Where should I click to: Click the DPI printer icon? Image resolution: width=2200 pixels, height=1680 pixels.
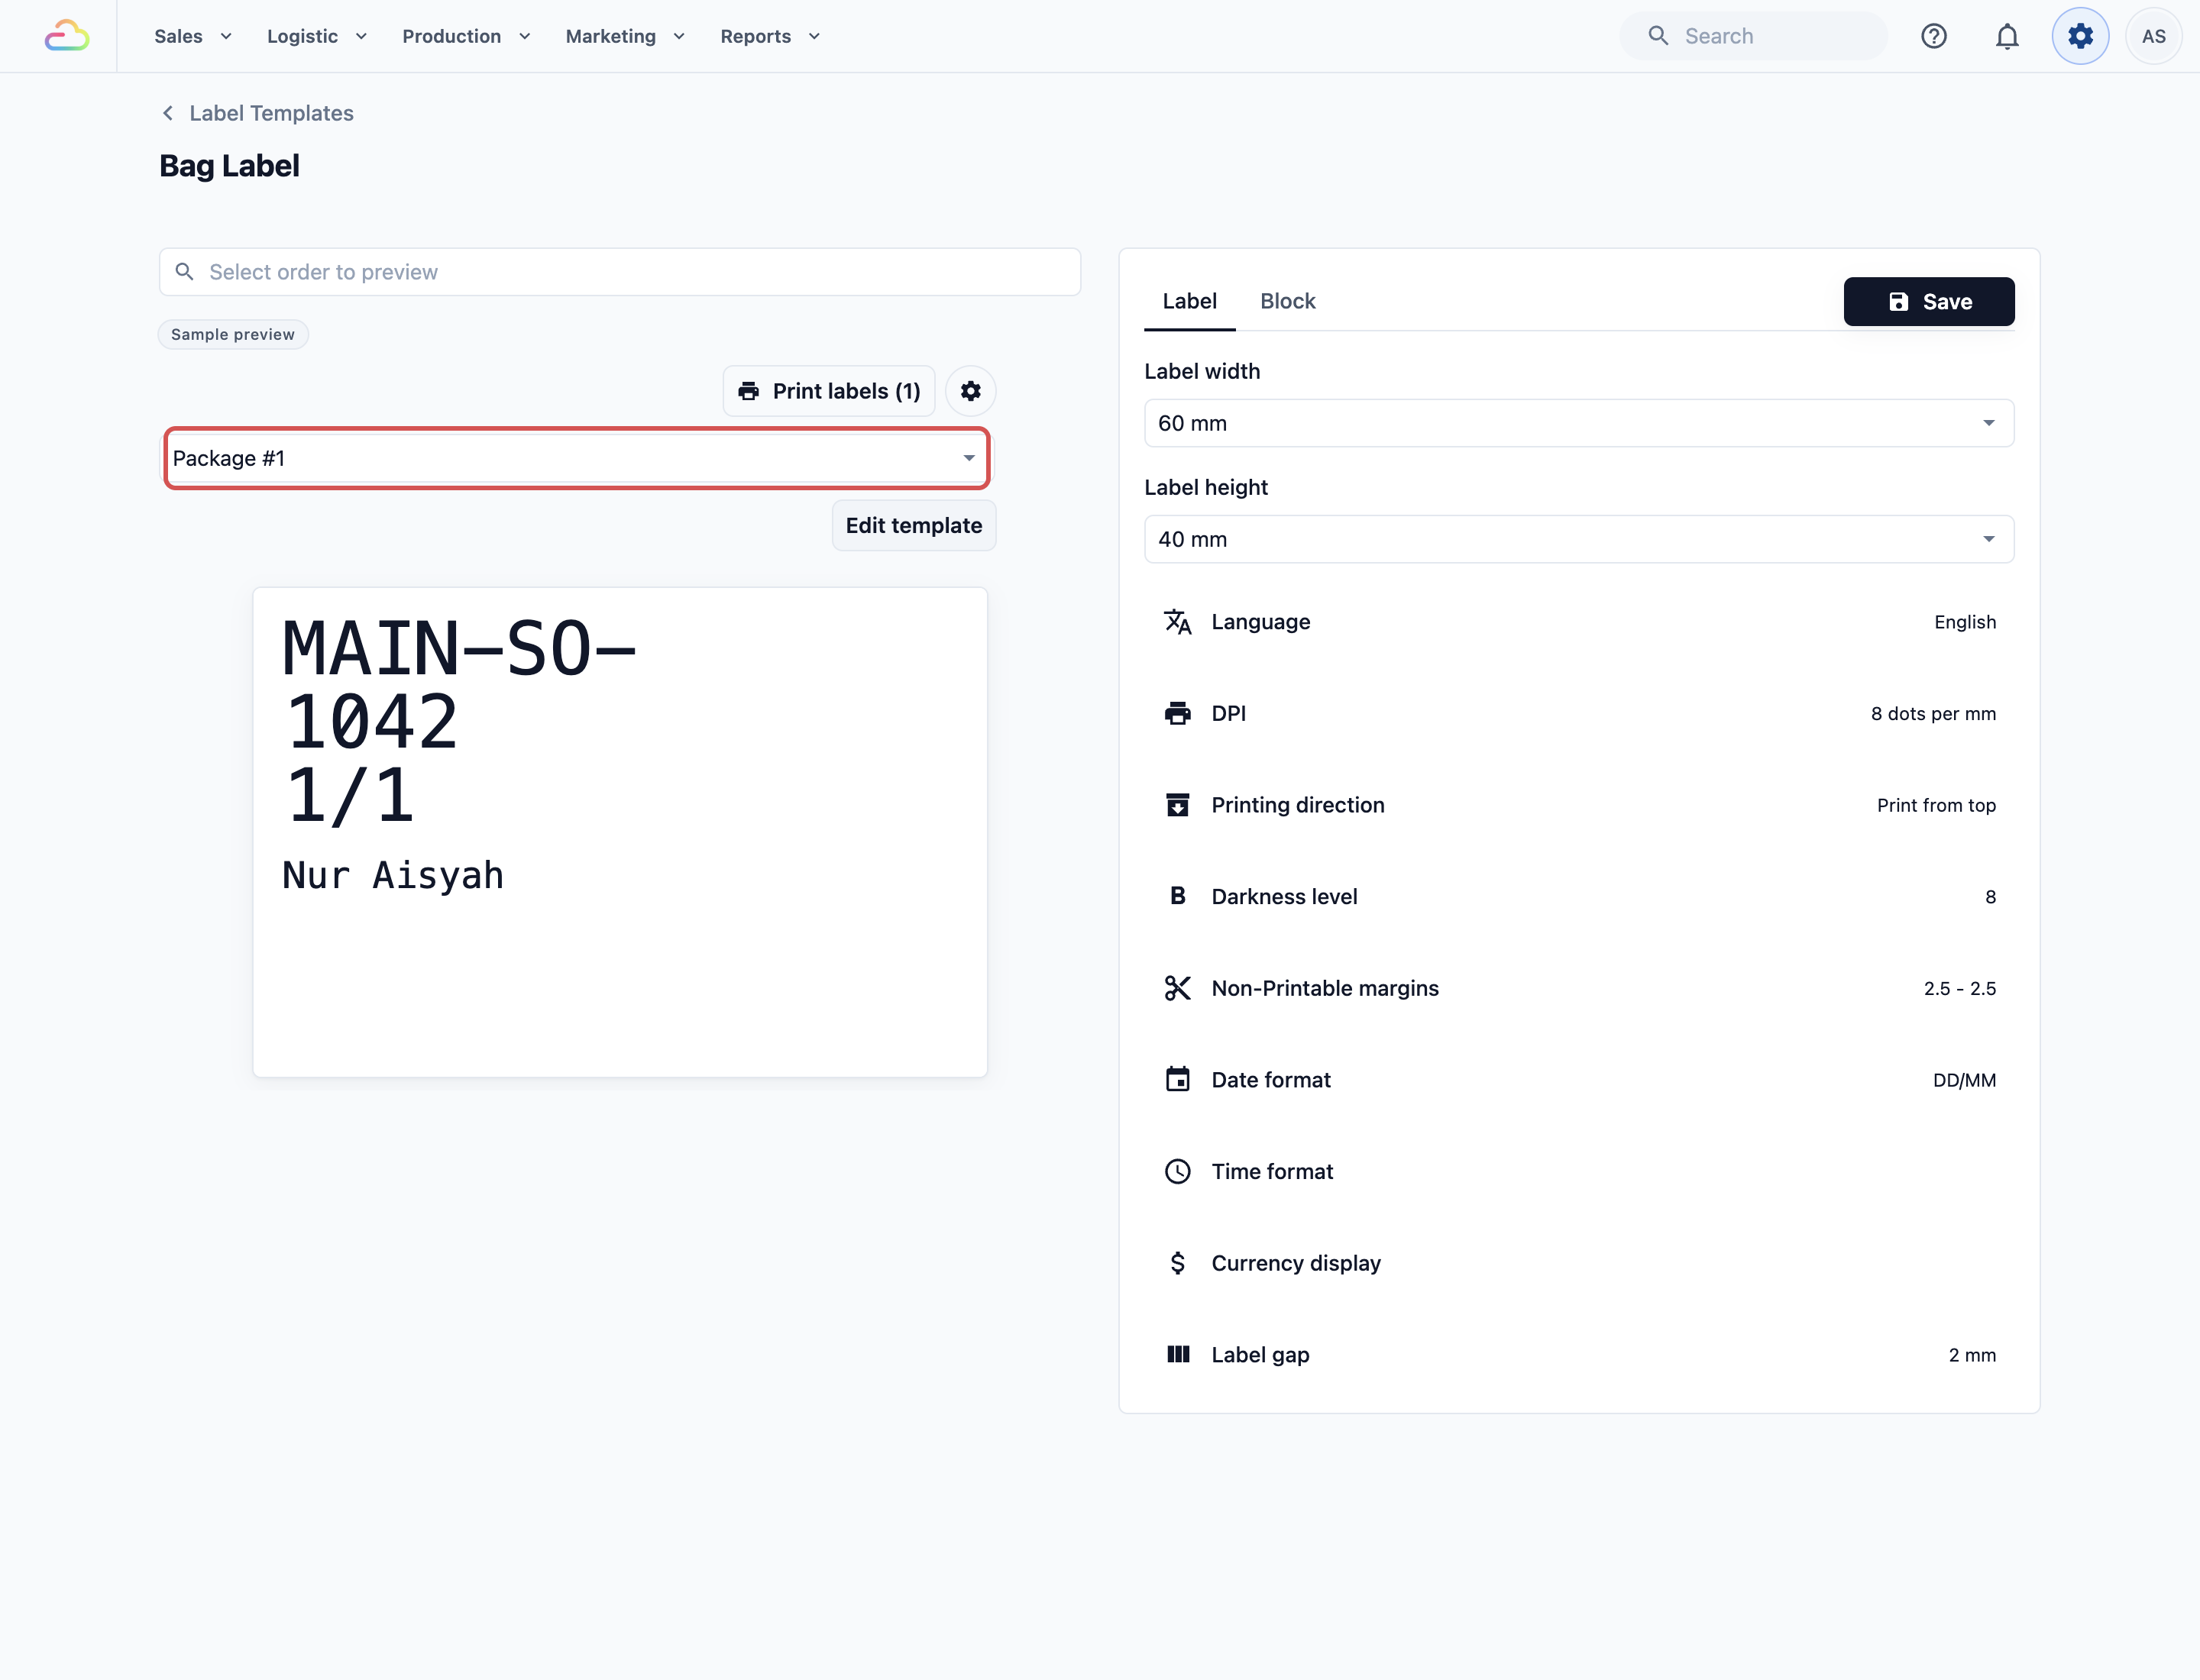pos(1178,713)
